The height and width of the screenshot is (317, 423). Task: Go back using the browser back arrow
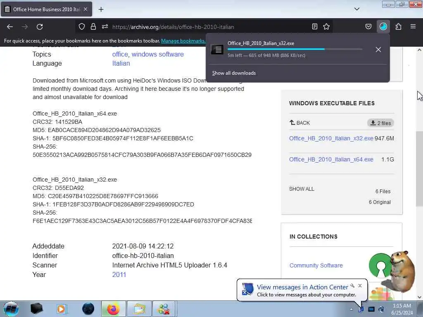pos(10,27)
